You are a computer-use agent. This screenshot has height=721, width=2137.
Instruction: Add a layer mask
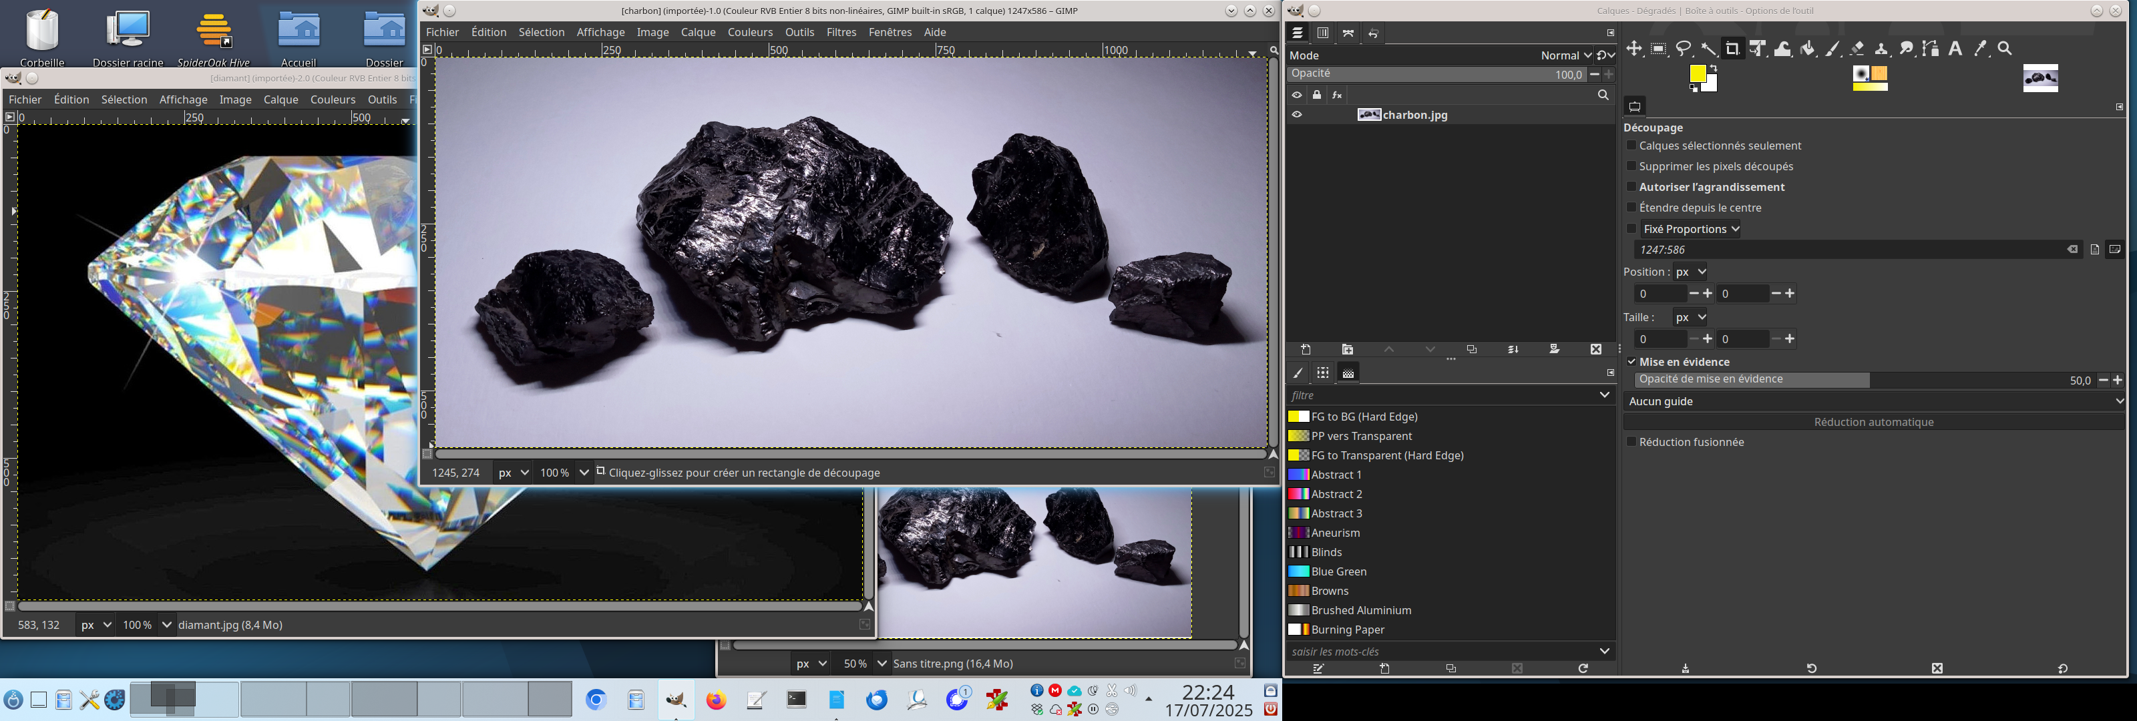[x=1555, y=349]
